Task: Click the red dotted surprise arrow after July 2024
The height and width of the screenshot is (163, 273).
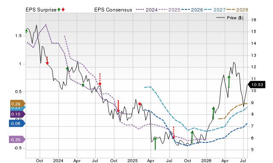Action: pos(100,80)
